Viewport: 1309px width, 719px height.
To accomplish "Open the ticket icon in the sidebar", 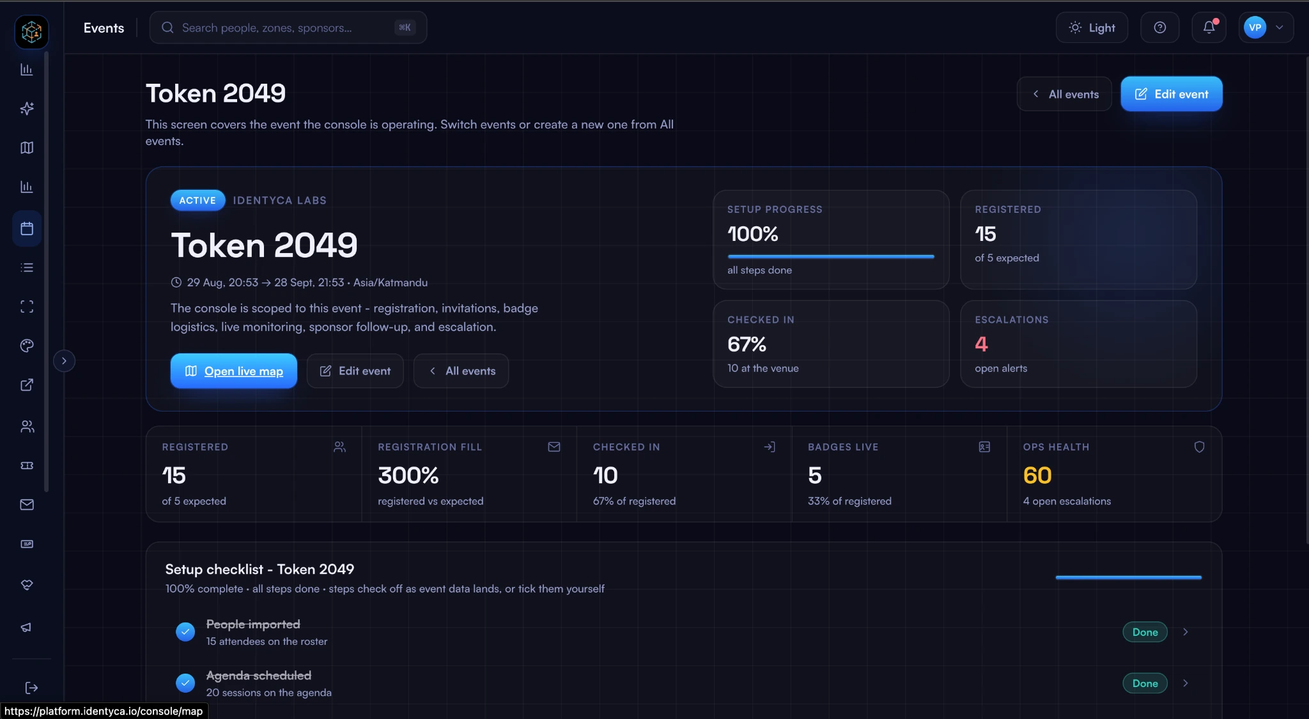I will (27, 465).
